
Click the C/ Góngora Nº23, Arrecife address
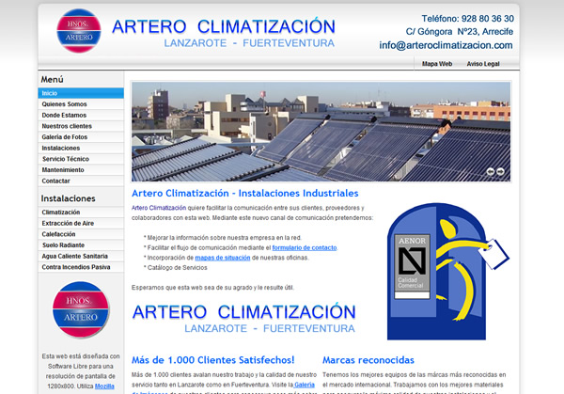tap(460, 32)
